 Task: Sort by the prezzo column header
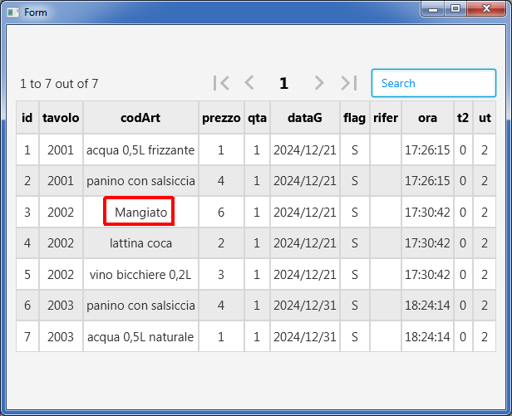point(221,117)
